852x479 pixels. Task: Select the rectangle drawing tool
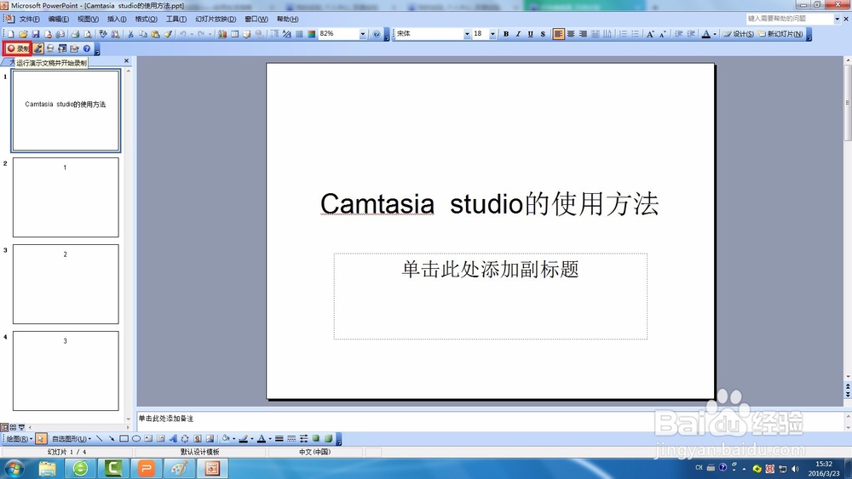tap(124, 439)
